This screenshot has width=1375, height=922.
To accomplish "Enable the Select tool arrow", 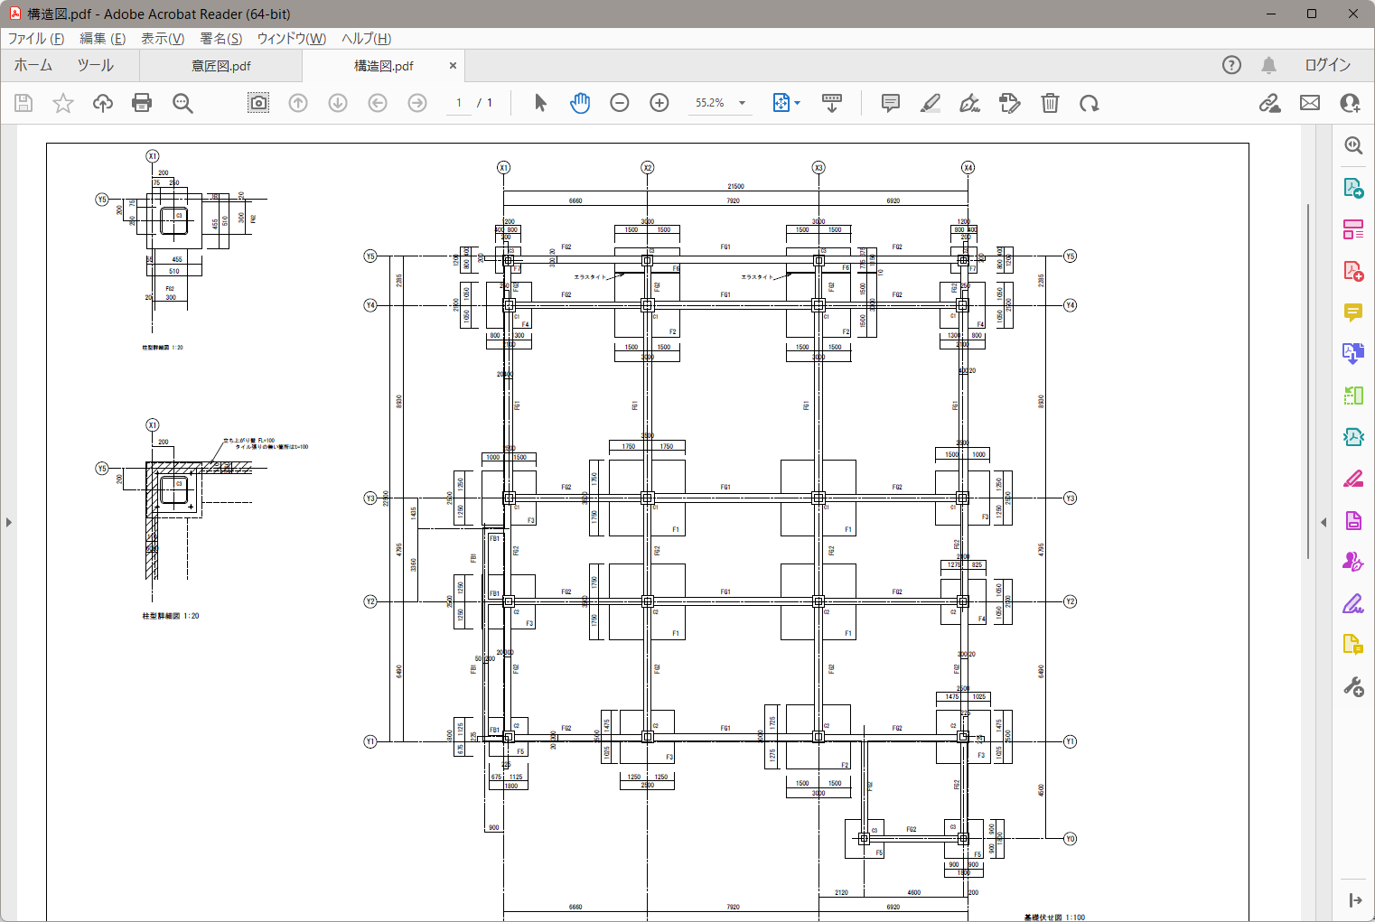I will (539, 103).
